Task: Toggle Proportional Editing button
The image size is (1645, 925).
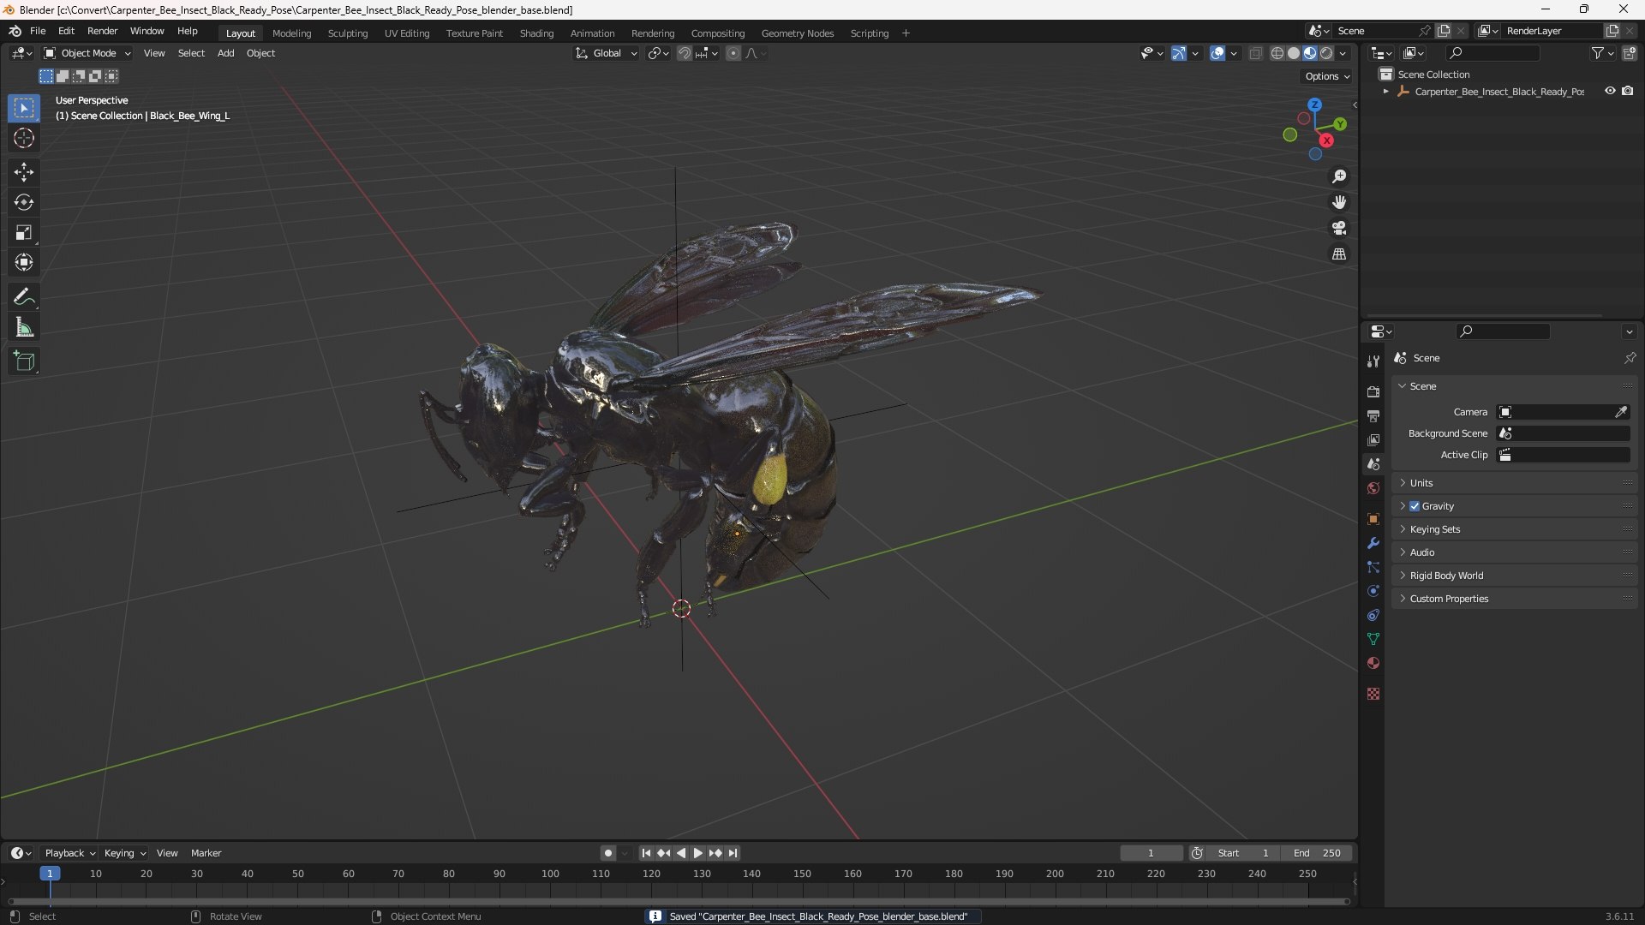Action: (733, 53)
